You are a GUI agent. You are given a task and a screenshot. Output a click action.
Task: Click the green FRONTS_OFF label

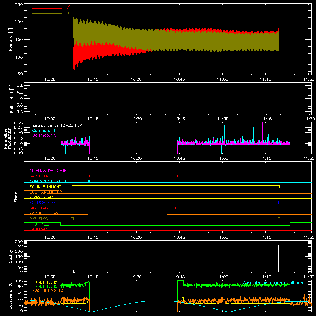[41, 224]
